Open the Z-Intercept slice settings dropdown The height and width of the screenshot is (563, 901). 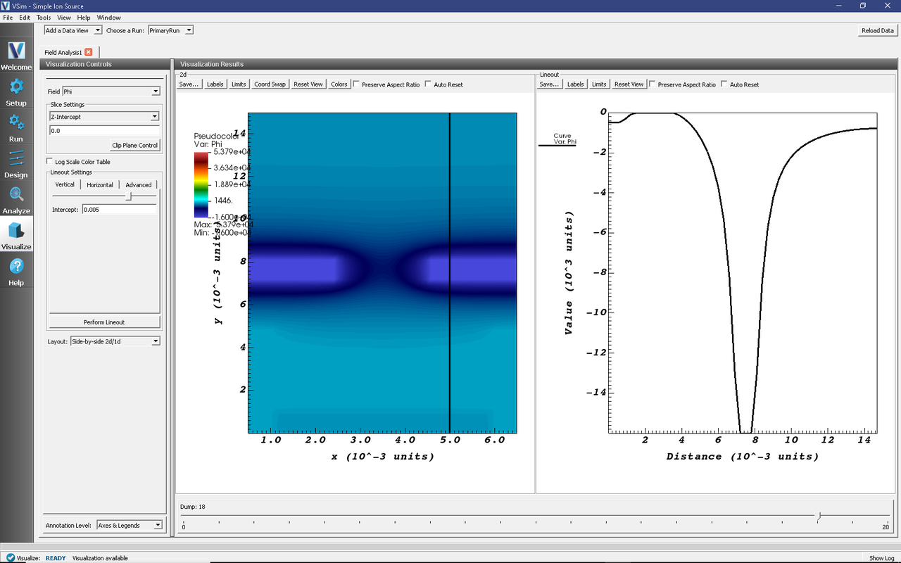point(104,117)
